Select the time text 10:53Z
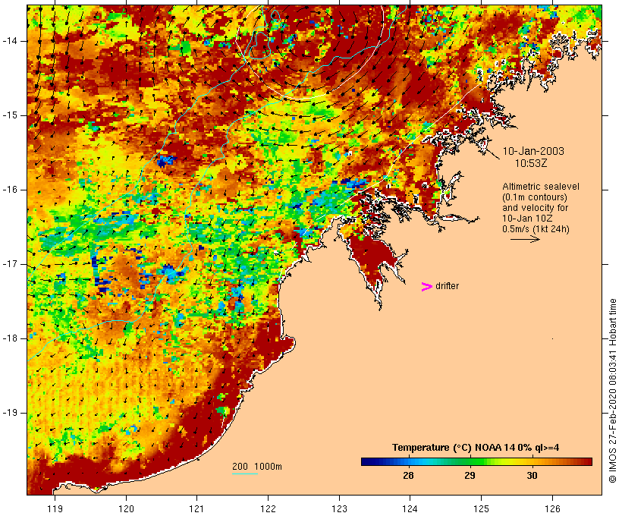 (531, 163)
